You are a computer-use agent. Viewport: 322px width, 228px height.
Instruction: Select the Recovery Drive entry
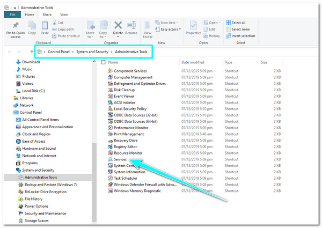click(126, 141)
